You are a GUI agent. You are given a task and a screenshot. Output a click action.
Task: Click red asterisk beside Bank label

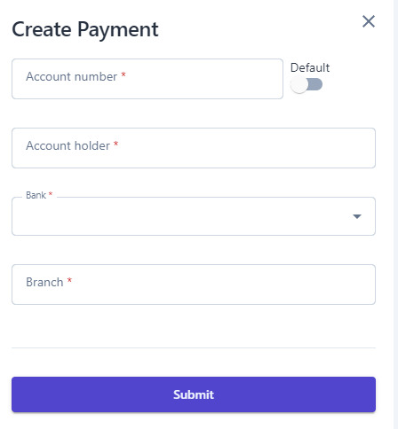51,194
